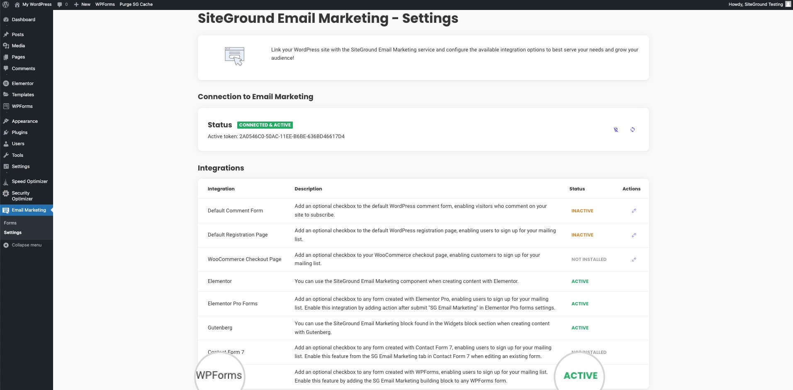Click the Email Marketing icon in sidebar

(x=6, y=210)
